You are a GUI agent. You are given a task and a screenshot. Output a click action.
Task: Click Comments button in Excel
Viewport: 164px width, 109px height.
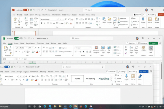[142, 43]
